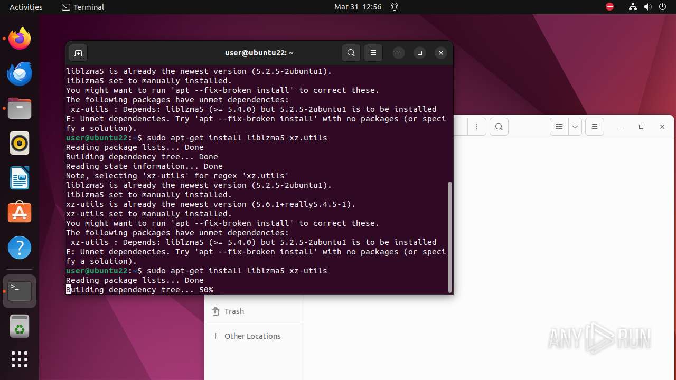This screenshot has width=676, height=380.
Task: Launch Thunderbird mail from the dock
Action: [20, 73]
